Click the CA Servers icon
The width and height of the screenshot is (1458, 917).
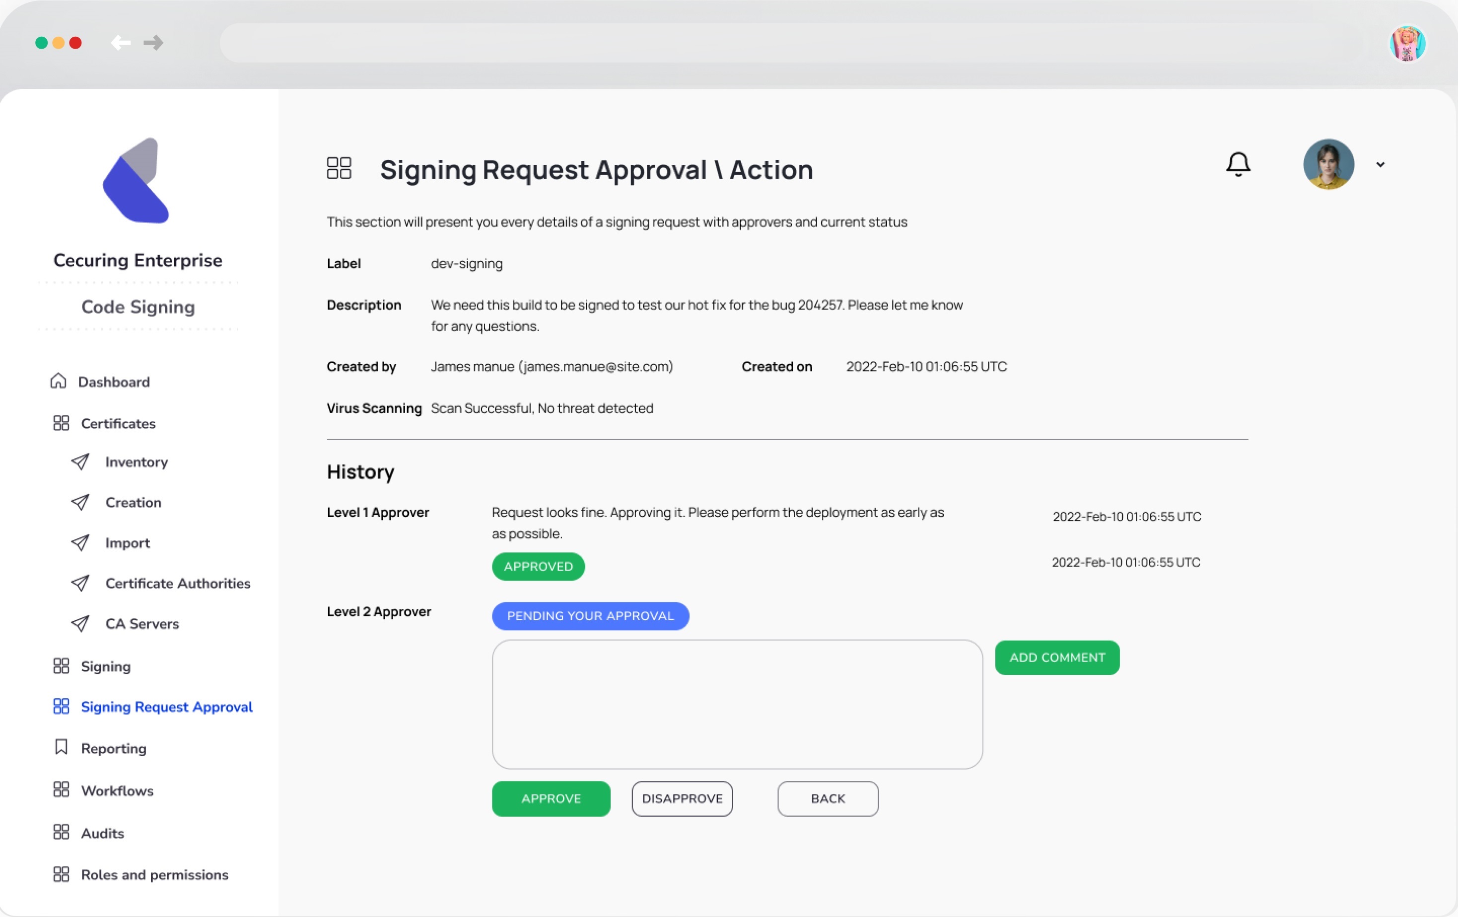(81, 624)
